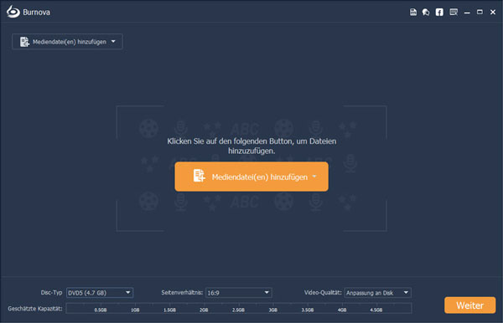Viewport: 503px width, 323px height.
Task: Click orange Mediendatei(en) hinzufügen button text
Action: [x=260, y=177]
